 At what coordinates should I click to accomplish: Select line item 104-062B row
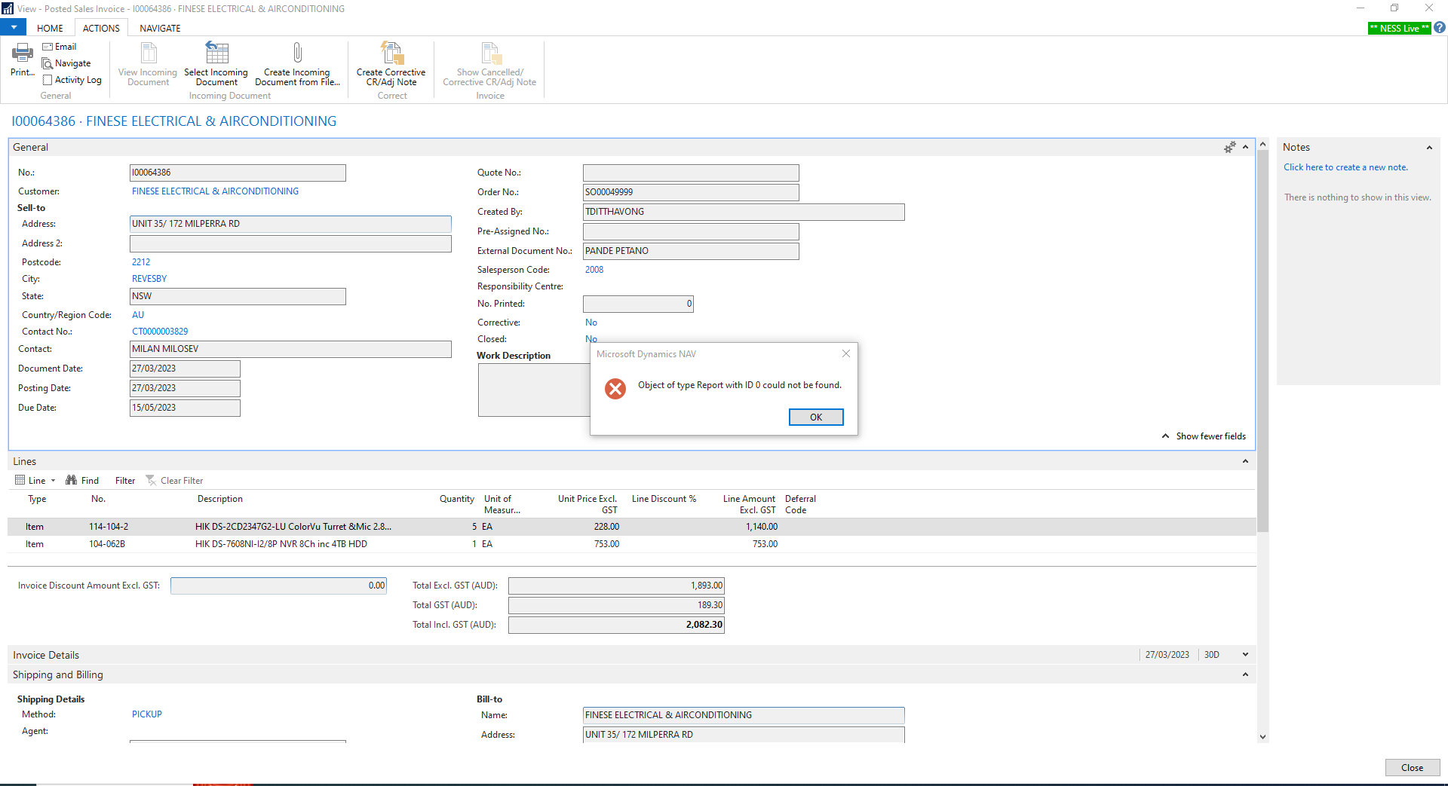point(632,544)
